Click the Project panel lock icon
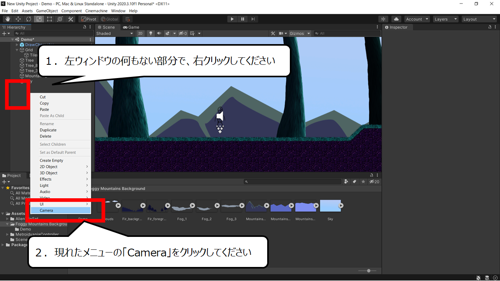The width and height of the screenshot is (500, 281). pos(371,176)
